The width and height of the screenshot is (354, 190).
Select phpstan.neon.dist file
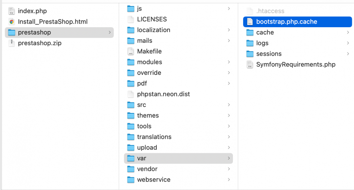(x=163, y=94)
